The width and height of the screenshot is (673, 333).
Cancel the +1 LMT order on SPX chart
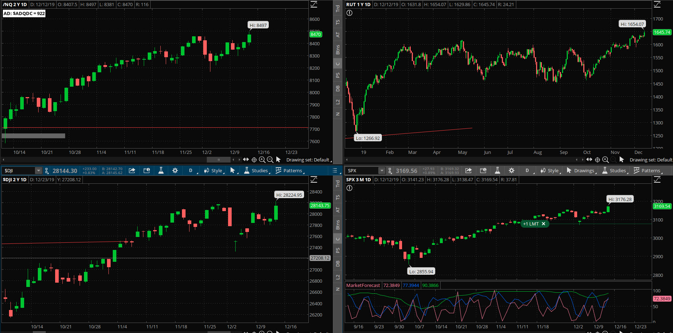pos(543,224)
